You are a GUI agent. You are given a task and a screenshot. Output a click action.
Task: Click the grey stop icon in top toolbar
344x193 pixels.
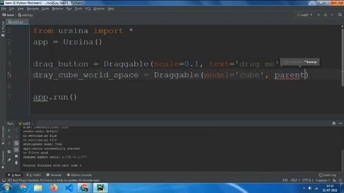pyautogui.click(x=332, y=15)
